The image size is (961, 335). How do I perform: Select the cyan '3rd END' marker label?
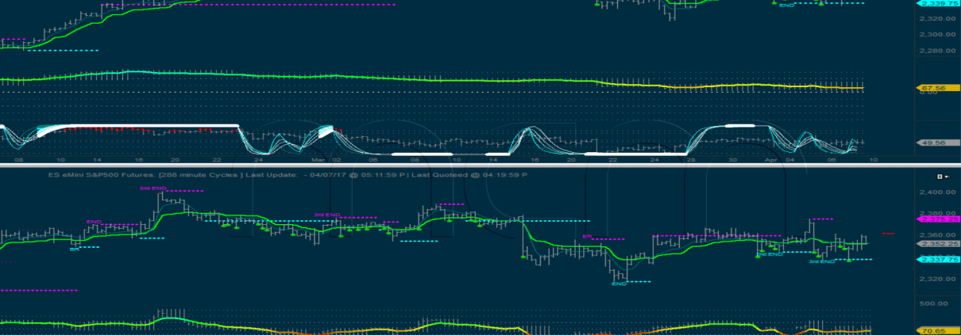[x=822, y=261]
